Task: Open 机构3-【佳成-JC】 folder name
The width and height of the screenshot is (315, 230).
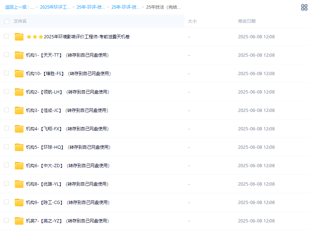Action: click(67, 110)
